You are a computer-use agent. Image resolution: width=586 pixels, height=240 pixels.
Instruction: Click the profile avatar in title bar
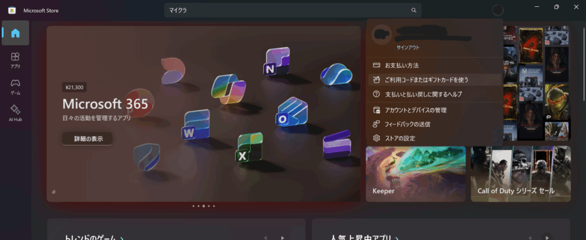498,10
